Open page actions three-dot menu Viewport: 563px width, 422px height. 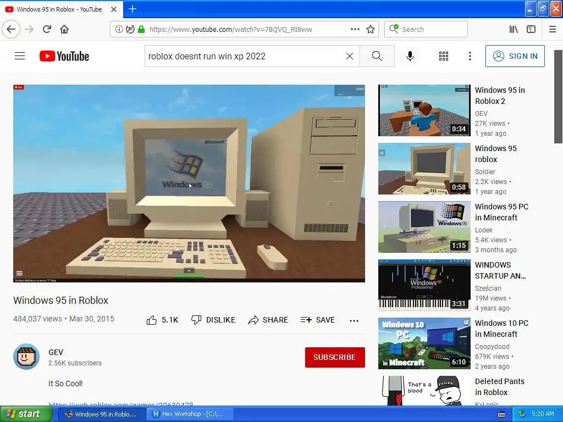tap(355, 29)
